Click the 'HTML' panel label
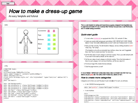Screen dimensions: 138x103 point(6,66)
